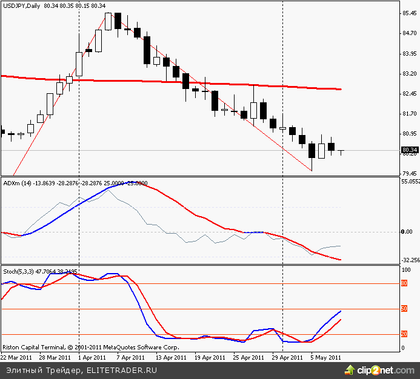This screenshot has height=379, width=420.
Task: Click the 5 May 2011 date label
Action: click(325, 357)
